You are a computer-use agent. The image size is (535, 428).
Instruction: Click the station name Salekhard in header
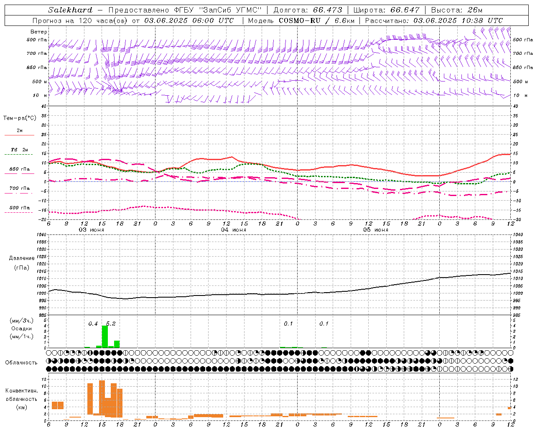(70, 10)
